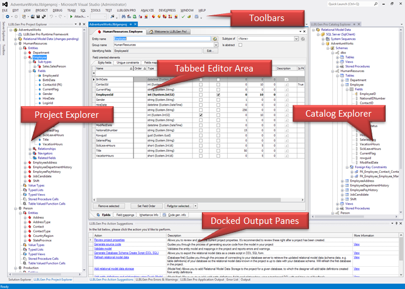Collapse the Fields node under Employee entity
This screenshot has height=289, width=405.
[x=30, y=71]
